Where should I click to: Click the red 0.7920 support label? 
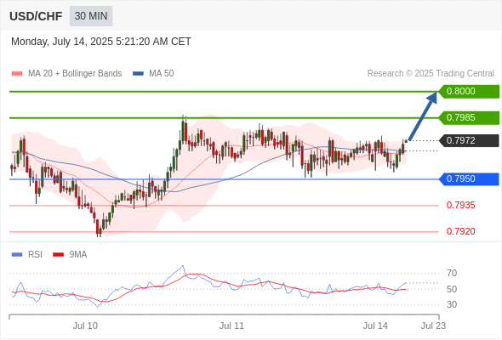(x=460, y=231)
